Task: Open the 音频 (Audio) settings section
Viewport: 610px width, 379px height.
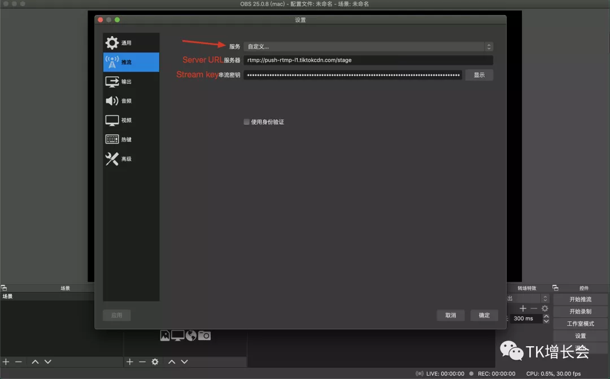Action: coord(131,101)
